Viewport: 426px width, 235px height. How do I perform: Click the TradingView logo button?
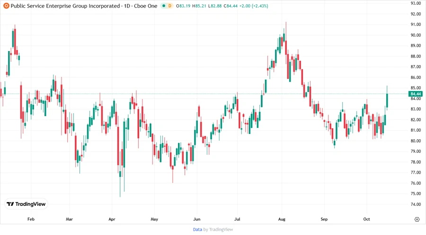tap(26, 204)
